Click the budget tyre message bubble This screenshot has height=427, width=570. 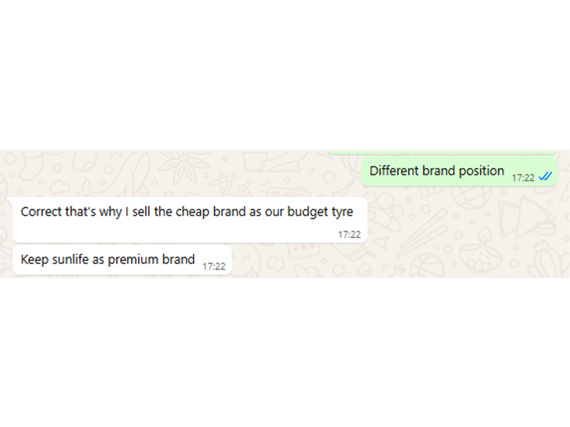189,220
